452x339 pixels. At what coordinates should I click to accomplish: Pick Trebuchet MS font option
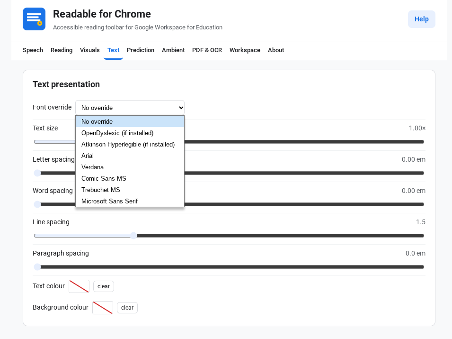pos(130,190)
